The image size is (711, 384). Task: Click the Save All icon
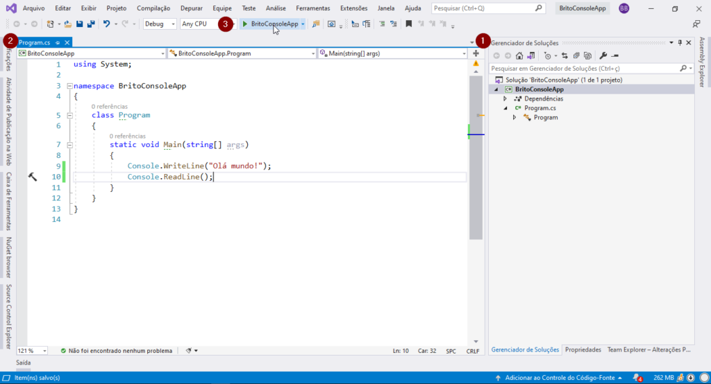pos(91,24)
